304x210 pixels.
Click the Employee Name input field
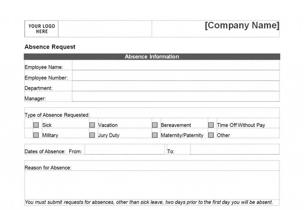pos(176,65)
